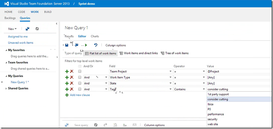273x129 pixels.
Task: Switch to the Backlogs tab
Action: (x=10, y=18)
